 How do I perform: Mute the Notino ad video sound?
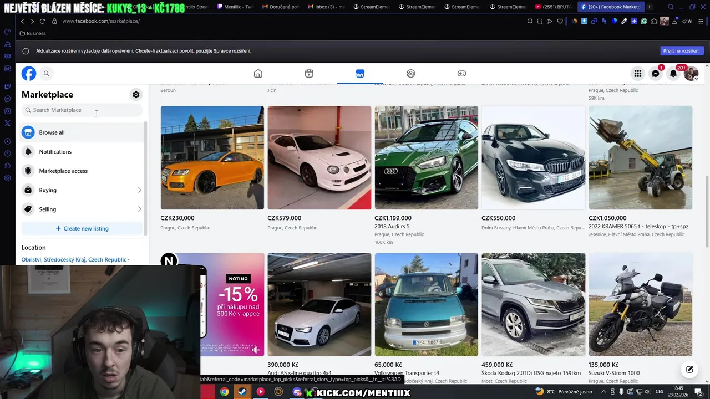tap(255, 349)
